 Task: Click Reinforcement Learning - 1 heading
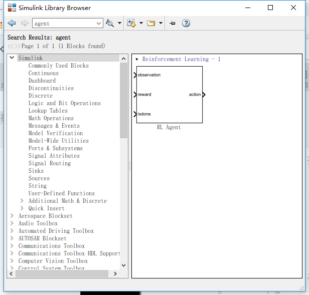(181, 59)
